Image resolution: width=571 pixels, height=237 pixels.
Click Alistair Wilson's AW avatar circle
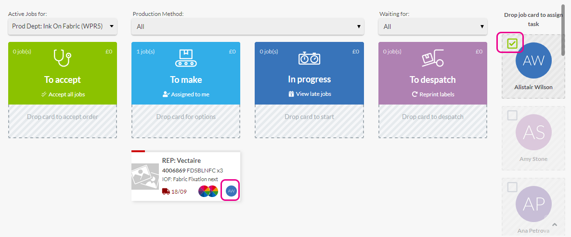[533, 60]
